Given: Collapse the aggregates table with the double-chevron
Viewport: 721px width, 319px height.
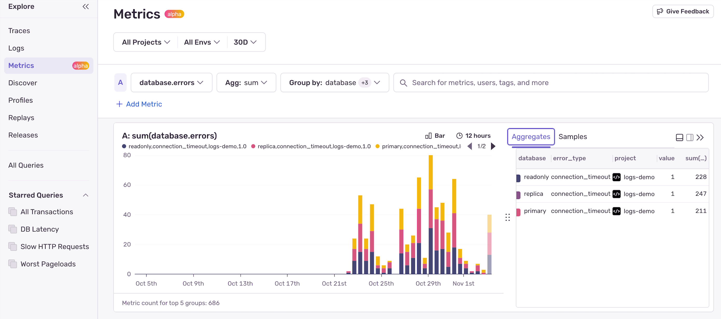Looking at the screenshot, I should (x=701, y=137).
